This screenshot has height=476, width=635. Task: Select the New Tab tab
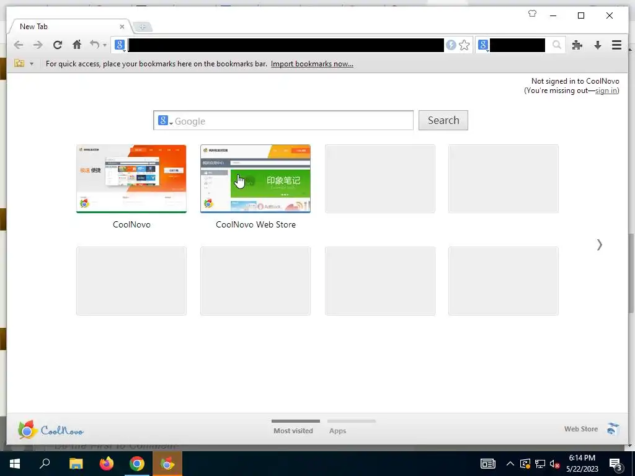pyautogui.click(x=69, y=27)
